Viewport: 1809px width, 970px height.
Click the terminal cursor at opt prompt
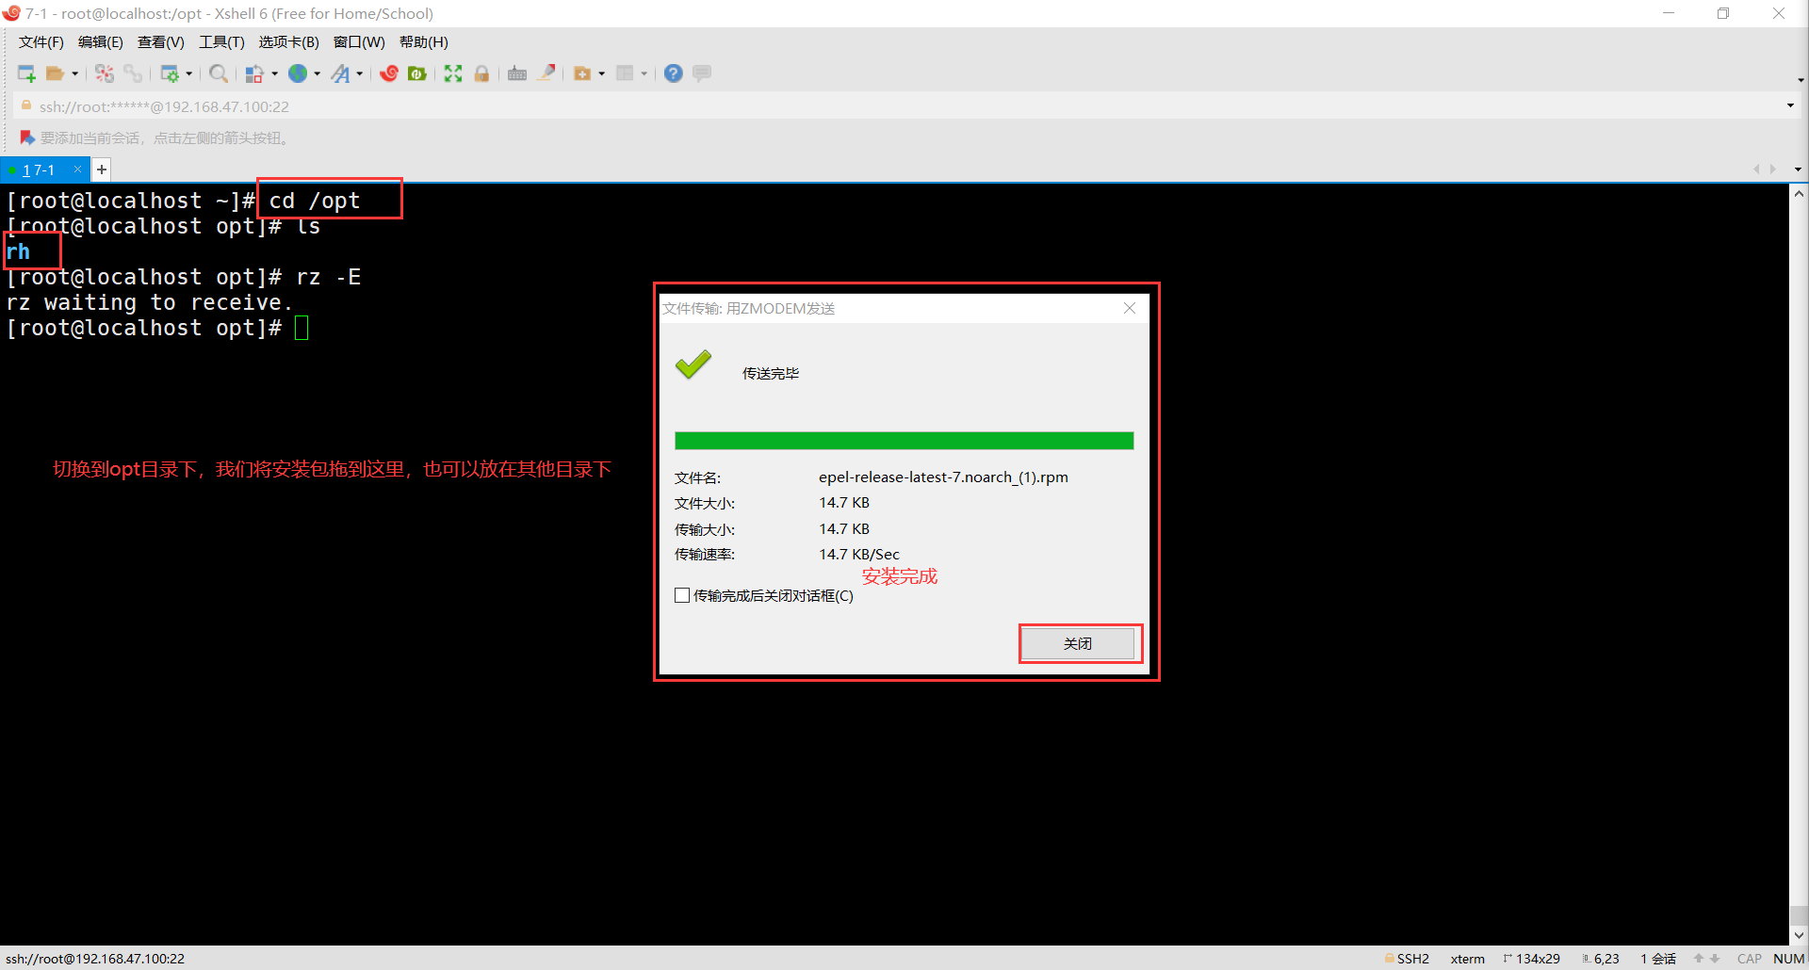(x=301, y=328)
